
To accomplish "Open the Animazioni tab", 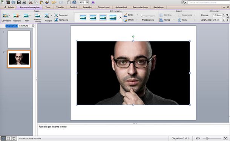I will pyautogui.click(x=121, y=7).
